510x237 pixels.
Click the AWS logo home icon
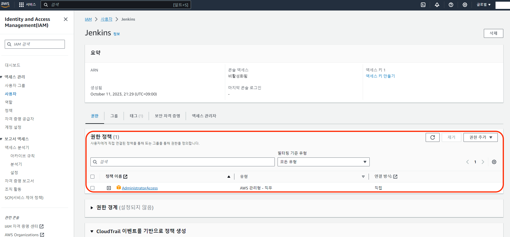(x=5, y=5)
